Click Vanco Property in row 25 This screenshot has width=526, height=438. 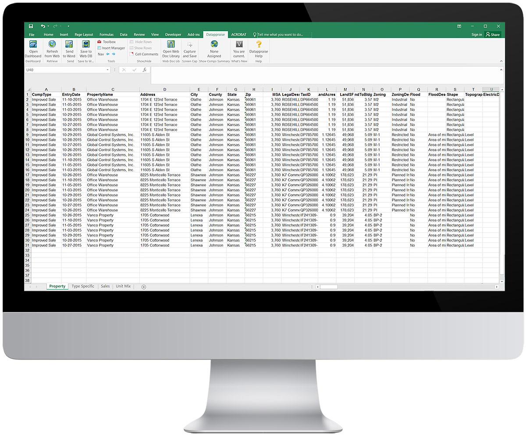pyautogui.click(x=113, y=215)
